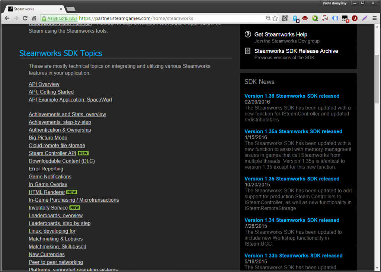381x272 pixels.
Task: Click the SDK News heading
Action: point(259,81)
